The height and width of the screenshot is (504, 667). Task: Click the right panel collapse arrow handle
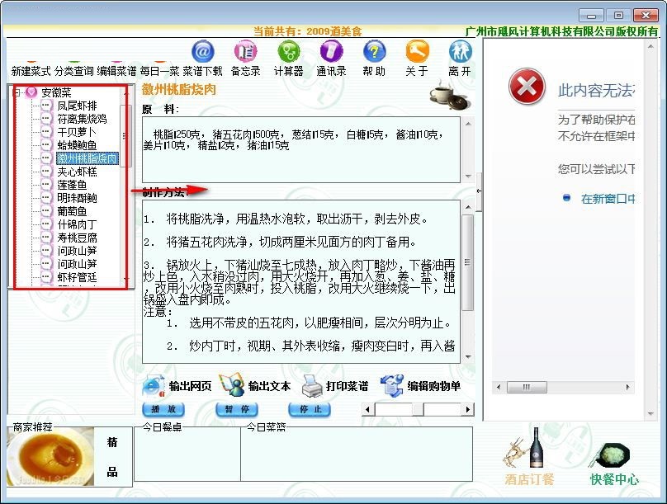pyautogui.click(x=479, y=191)
